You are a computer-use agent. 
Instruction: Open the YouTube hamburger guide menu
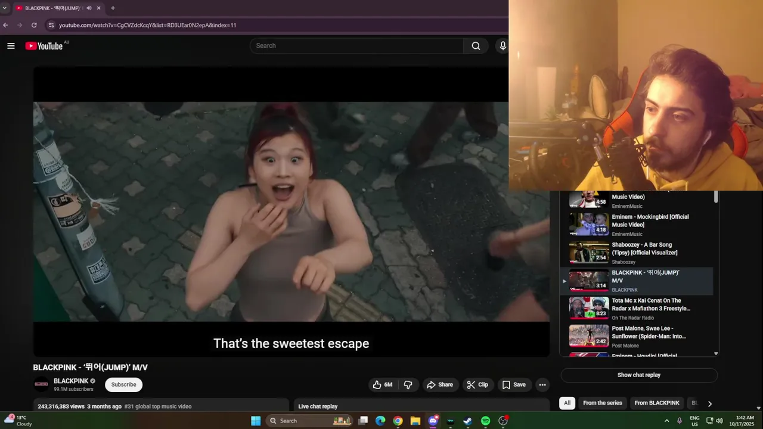click(x=11, y=46)
